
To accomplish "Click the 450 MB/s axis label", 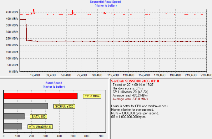I will [12, 12].
